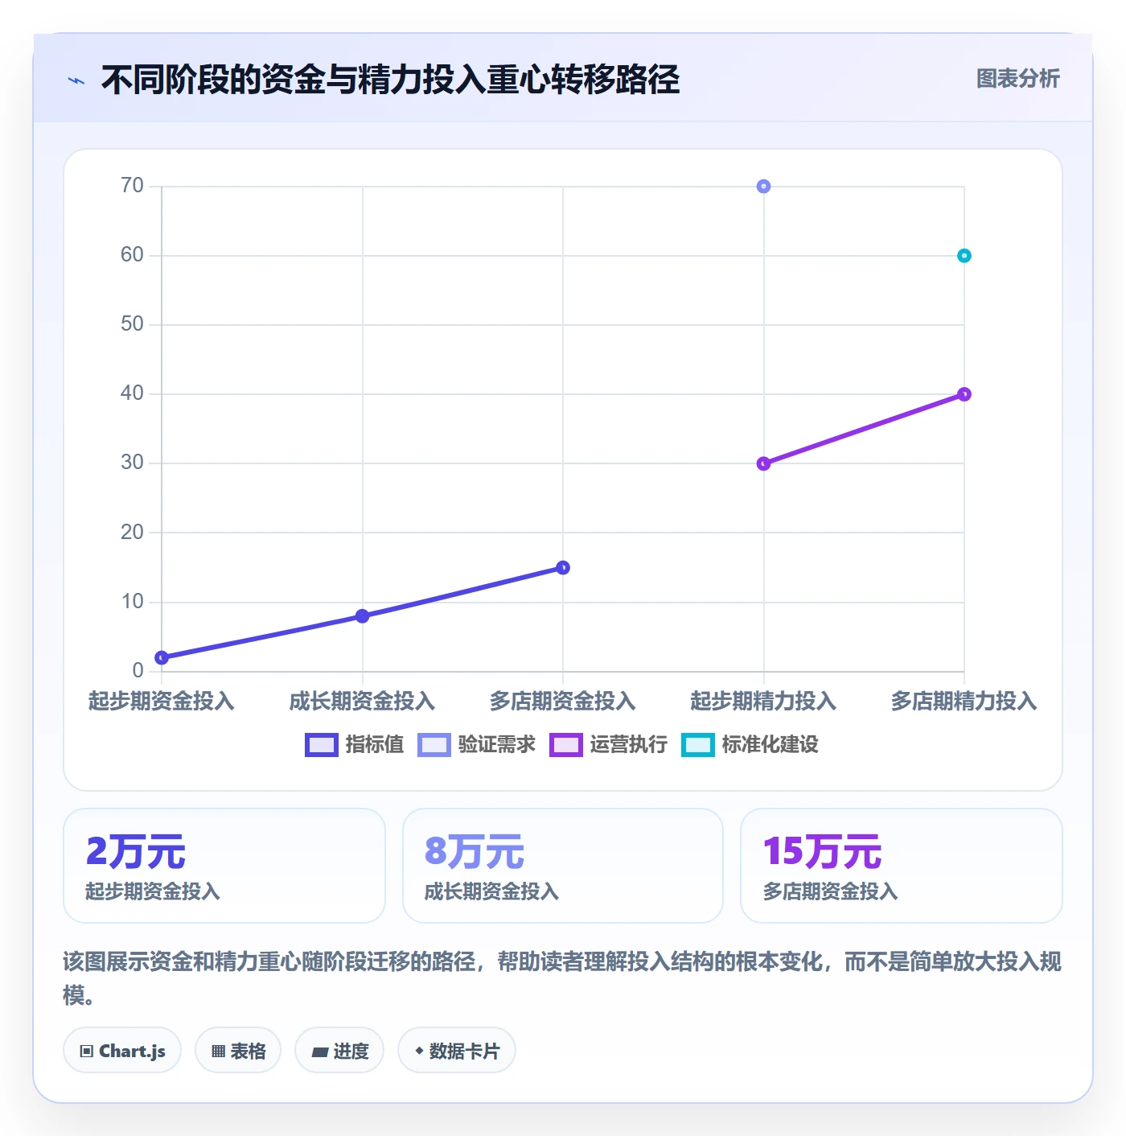Click the 标准化建设 point at value 60

964,256
